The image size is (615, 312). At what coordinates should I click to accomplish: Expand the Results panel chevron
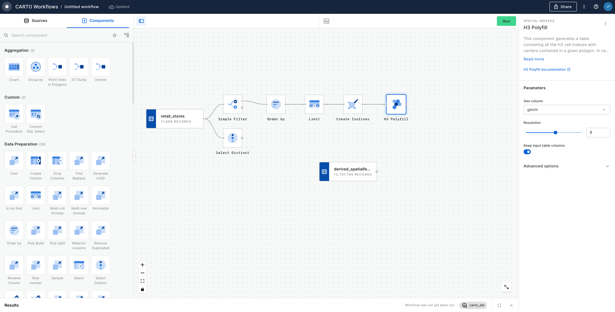[x=511, y=305]
